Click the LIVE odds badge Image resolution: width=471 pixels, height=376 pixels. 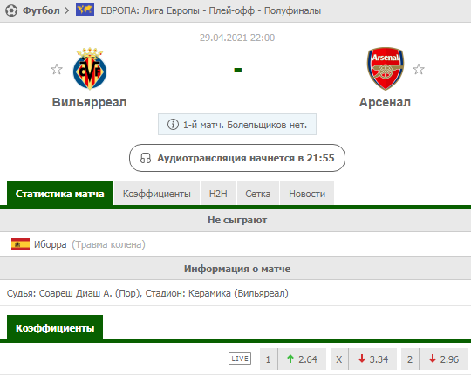240,359
